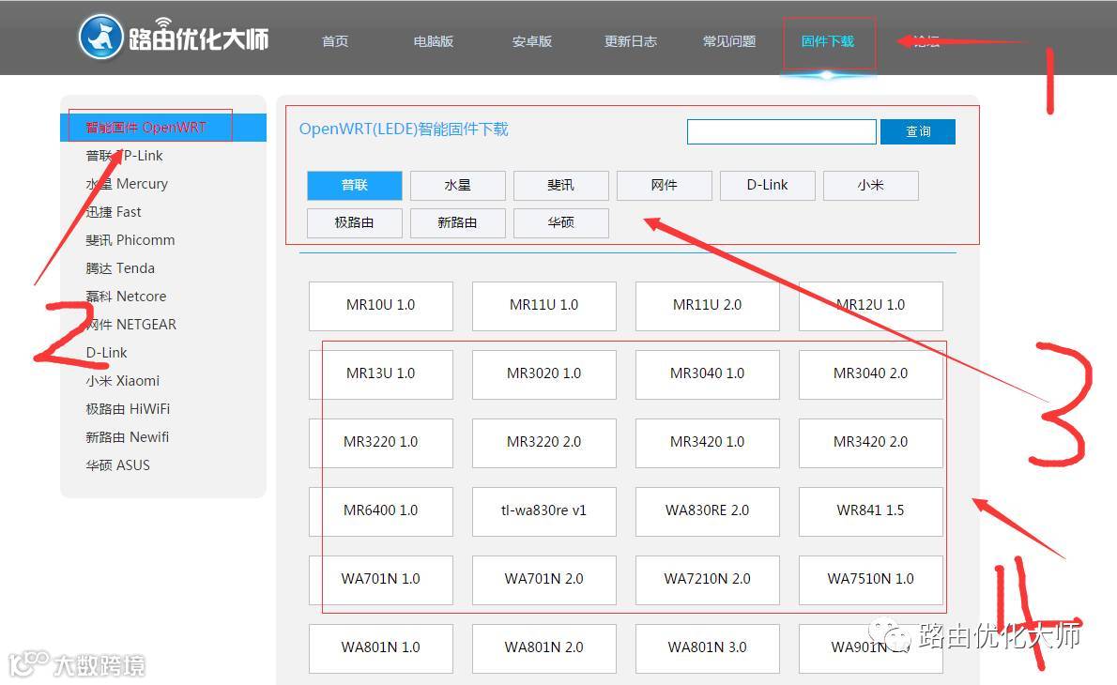The height and width of the screenshot is (685, 1117).
Task: Choose the MR13U 1.0 firmware
Action: click(x=381, y=373)
